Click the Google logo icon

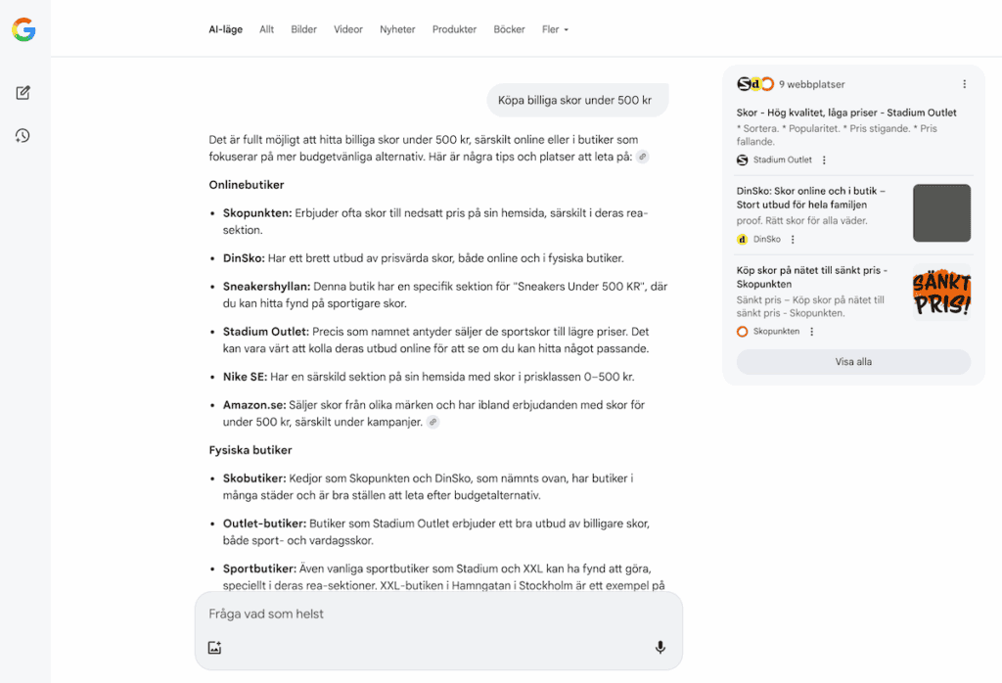[23, 30]
